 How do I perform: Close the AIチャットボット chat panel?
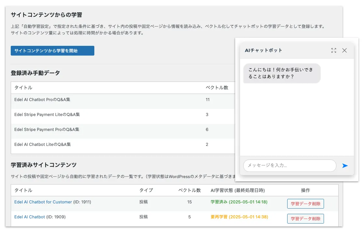coord(344,50)
